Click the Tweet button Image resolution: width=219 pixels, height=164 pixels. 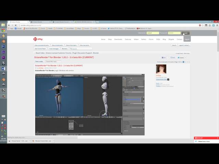[181, 57]
